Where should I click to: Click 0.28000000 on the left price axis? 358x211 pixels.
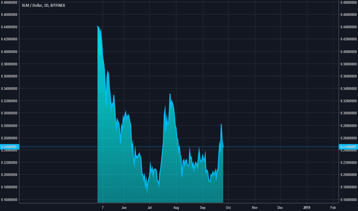9,126
